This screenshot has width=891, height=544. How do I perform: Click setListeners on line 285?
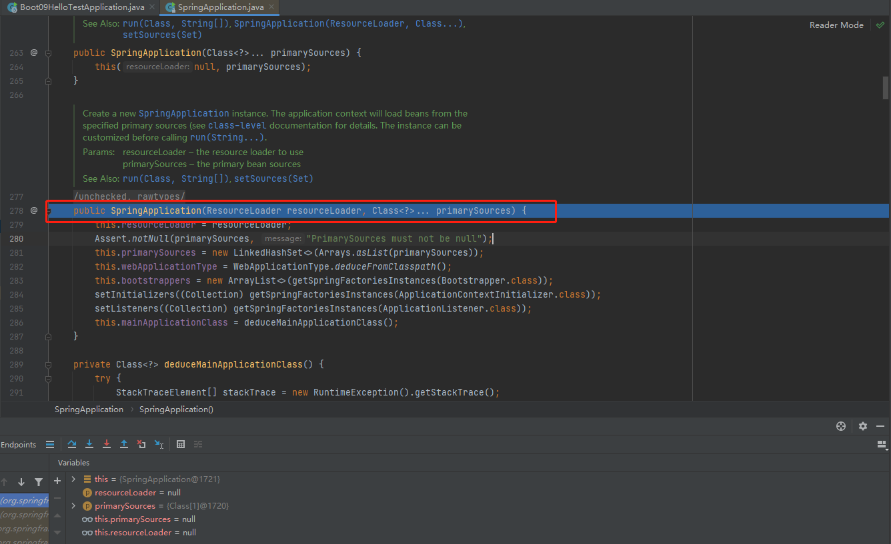pyautogui.click(x=127, y=308)
